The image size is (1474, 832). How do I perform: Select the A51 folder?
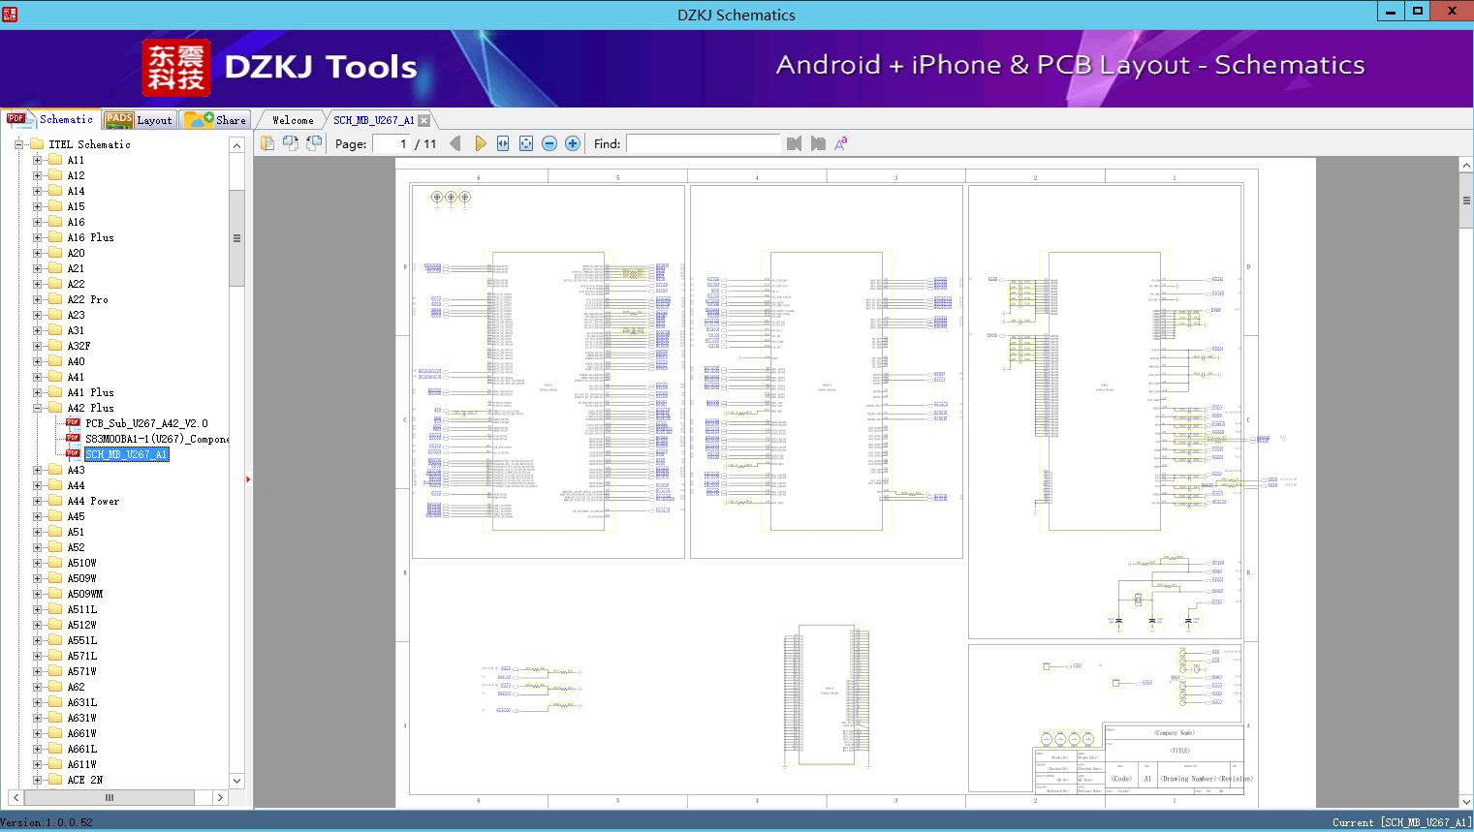point(76,532)
